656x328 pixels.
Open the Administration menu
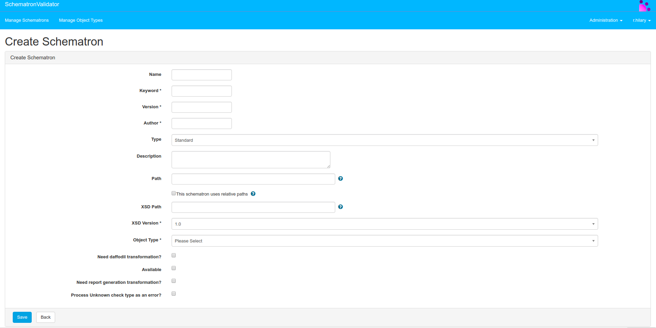point(605,20)
